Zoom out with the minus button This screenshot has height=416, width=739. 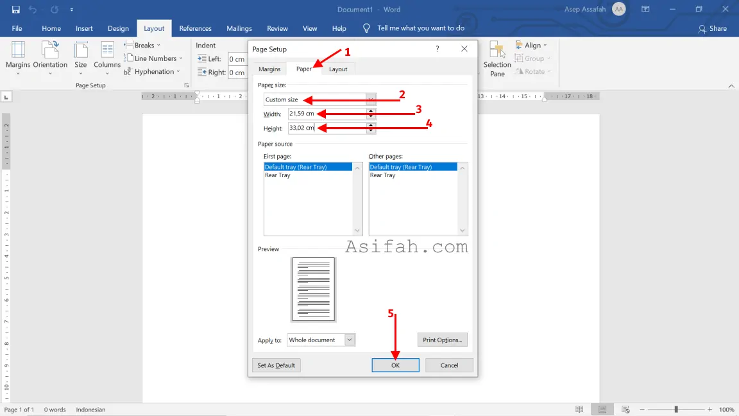coord(642,410)
